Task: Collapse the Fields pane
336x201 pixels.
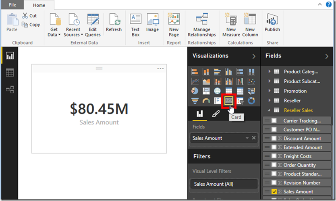Action: point(327,56)
